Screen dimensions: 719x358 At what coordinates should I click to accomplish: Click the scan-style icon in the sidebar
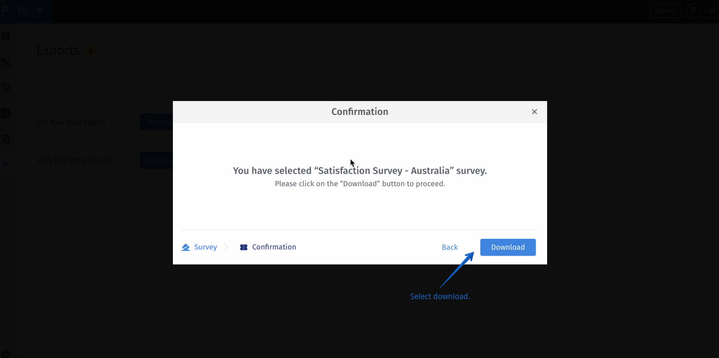[6, 62]
